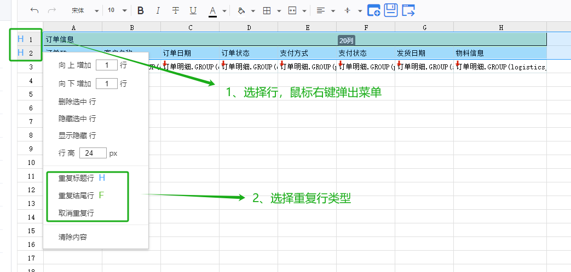Click the 发货日期 header cell
The image size is (571, 272).
tap(425, 53)
